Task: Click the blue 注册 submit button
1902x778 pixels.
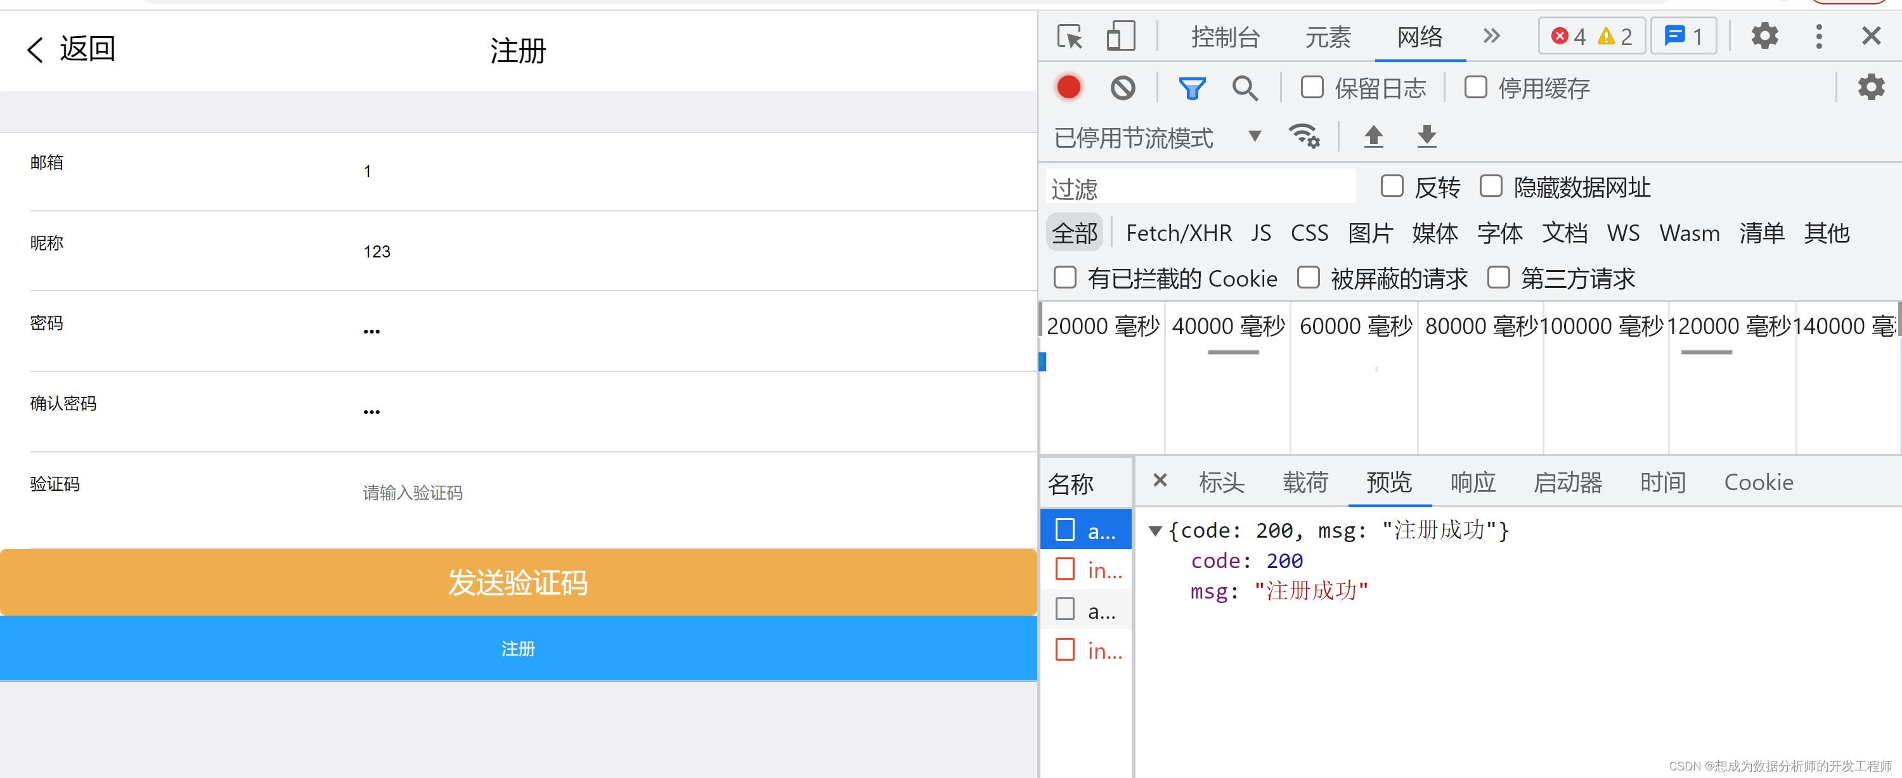Action: point(519,649)
